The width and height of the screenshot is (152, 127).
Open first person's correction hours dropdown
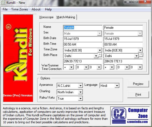click(x=86, y=67)
